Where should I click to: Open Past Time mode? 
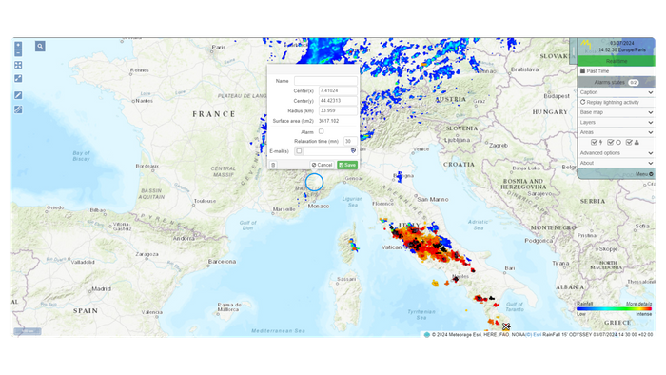(616, 71)
